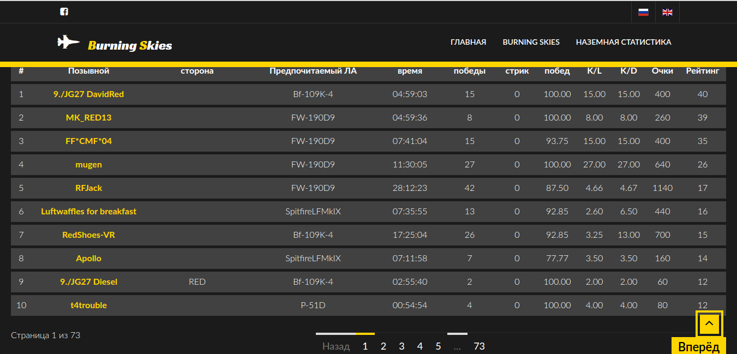
Task: Open НАЗЕМНАЯ СТАТИСТИКА menu item
Action: (x=624, y=42)
